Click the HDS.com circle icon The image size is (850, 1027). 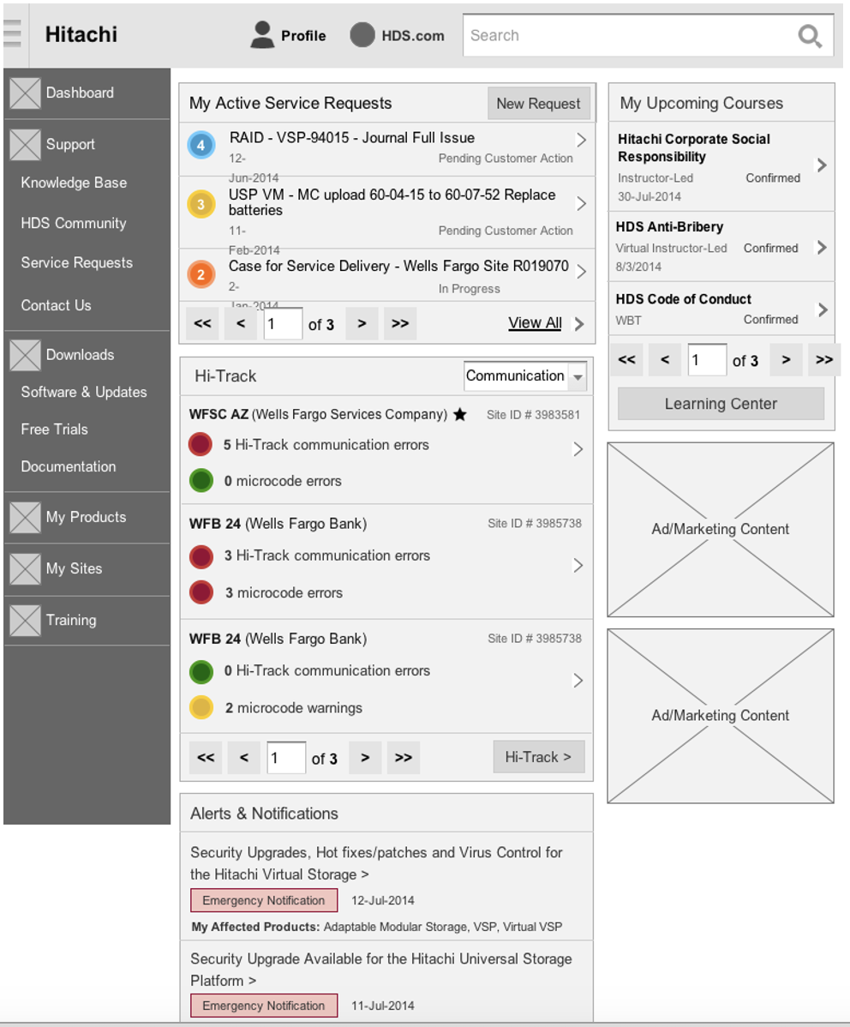click(362, 35)
